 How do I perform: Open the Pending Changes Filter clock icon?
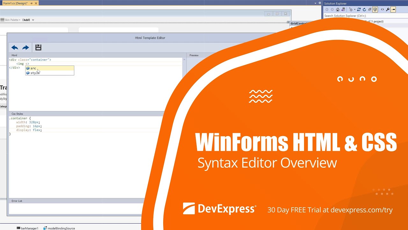click(x=351, y=10)
